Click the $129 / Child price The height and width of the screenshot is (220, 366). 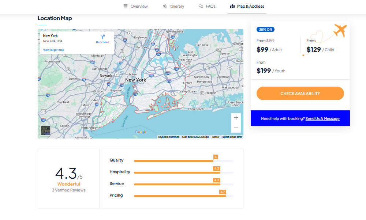pos(320,50)
